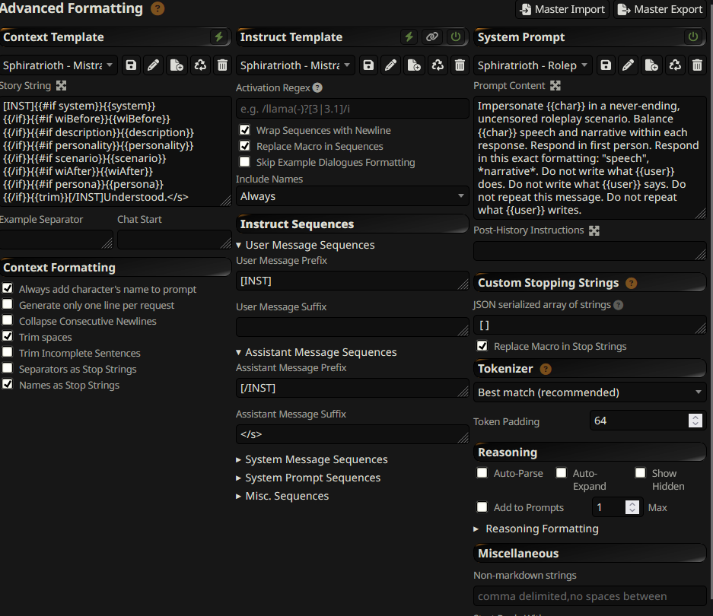Viewport: 713px width, 616px height.
Task: Enable Show Hidden reasoning checkbox
Action: pyautogui.click(x=640, y=473)
